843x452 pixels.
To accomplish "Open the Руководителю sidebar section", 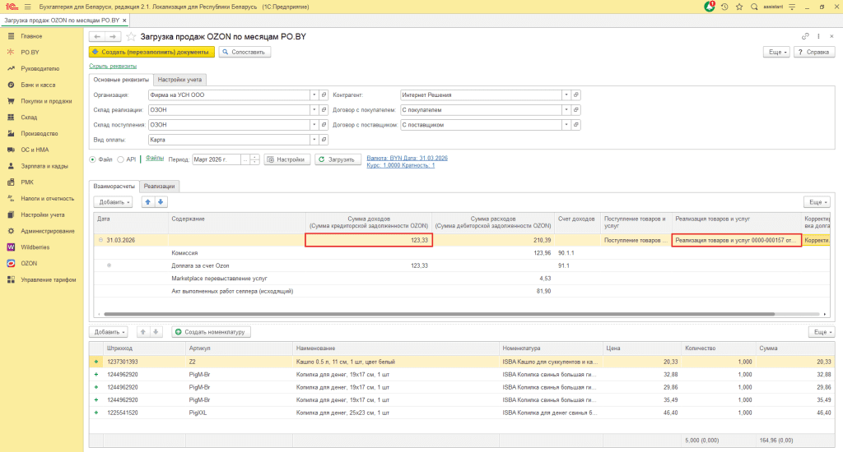I will point(40,69).
